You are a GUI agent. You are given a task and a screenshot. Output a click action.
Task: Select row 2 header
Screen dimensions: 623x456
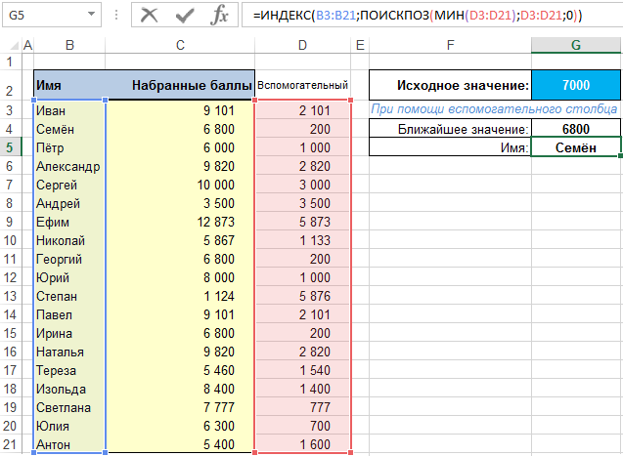[x=10, y=85]
